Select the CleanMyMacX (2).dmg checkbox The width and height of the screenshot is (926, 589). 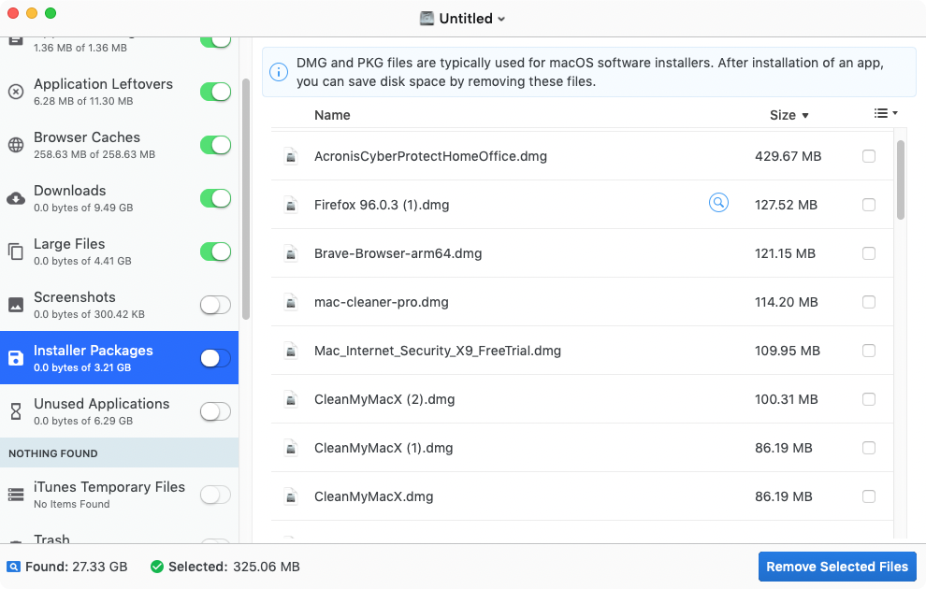(x=869, y=399)
